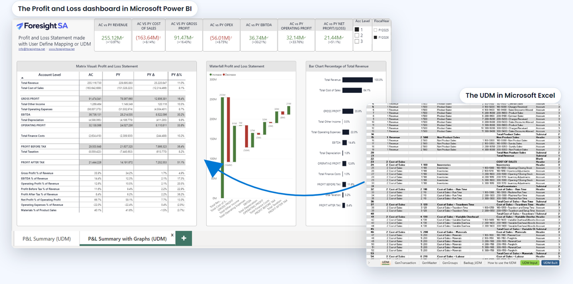
Task: Visit the www.foresightsa.net website link
Action: pos(62,49)
